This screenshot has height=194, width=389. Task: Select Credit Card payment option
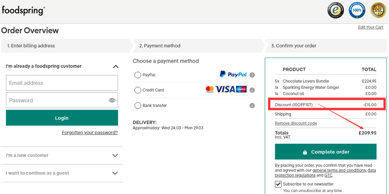[x=138, y=90]
